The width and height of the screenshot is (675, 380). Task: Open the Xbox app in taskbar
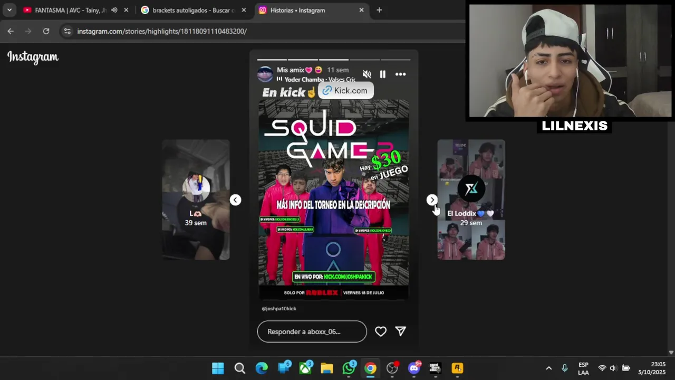(x=305, y=368)
